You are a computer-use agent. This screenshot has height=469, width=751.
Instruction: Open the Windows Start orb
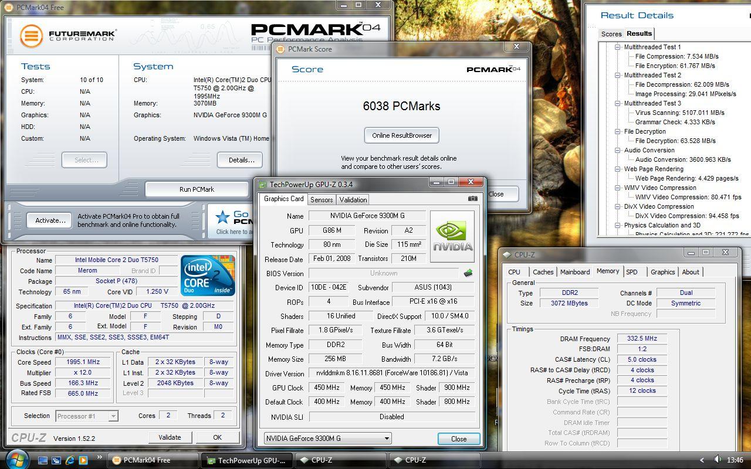pyautogui.click(x=16, y=458)
